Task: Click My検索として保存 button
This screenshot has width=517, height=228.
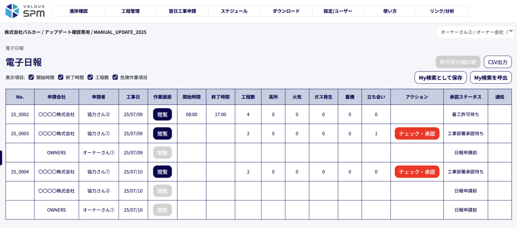Action: click(440, 78)
